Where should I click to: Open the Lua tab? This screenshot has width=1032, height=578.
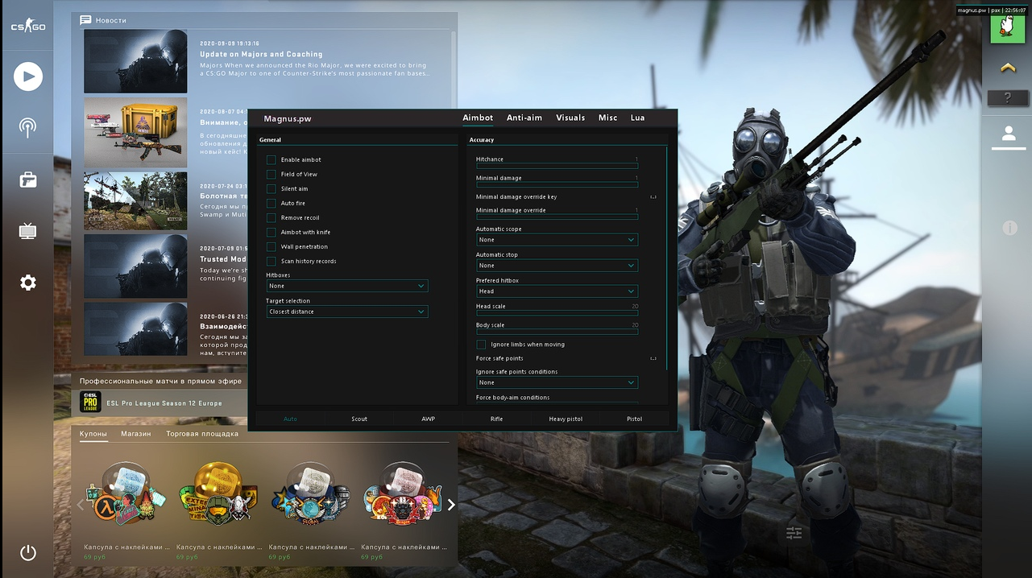637,118
